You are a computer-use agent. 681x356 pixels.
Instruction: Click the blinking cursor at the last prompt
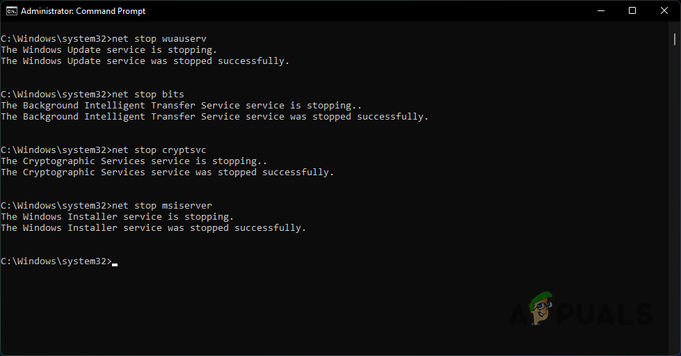click(115, 263)
